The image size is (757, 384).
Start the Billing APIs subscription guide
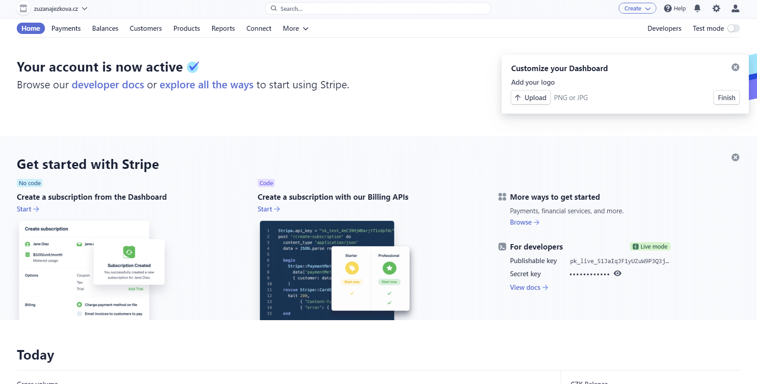pyautogui.click(x=269, y=209)
